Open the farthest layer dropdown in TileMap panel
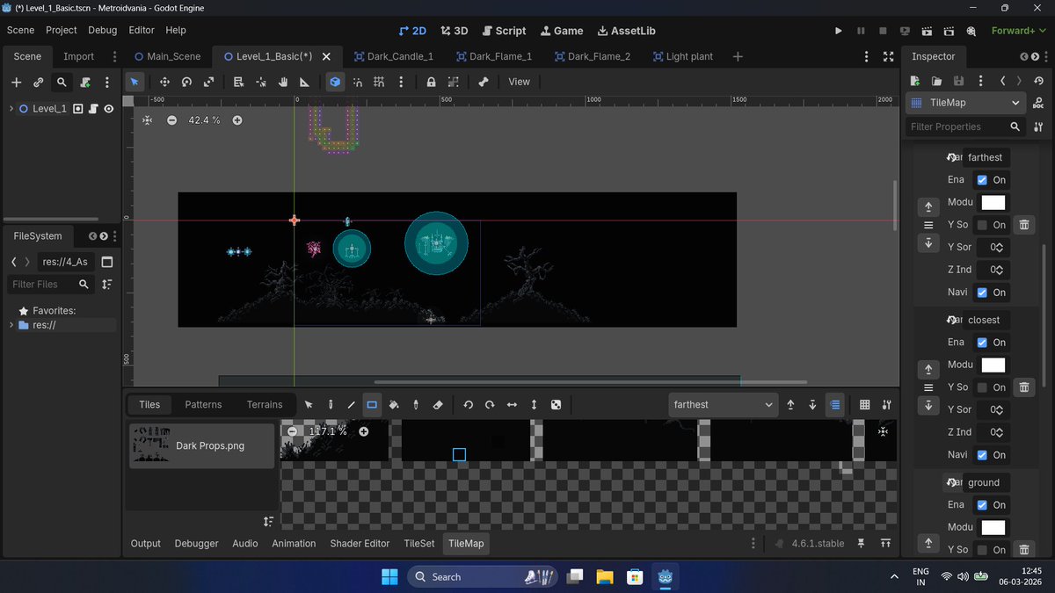 coord(723,405)
